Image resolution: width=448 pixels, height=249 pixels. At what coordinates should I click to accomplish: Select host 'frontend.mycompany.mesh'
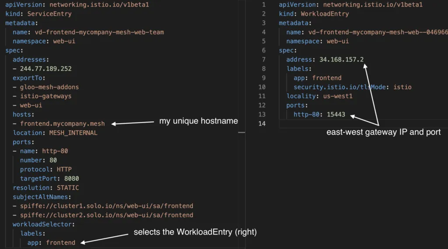[x=62, y=124]
